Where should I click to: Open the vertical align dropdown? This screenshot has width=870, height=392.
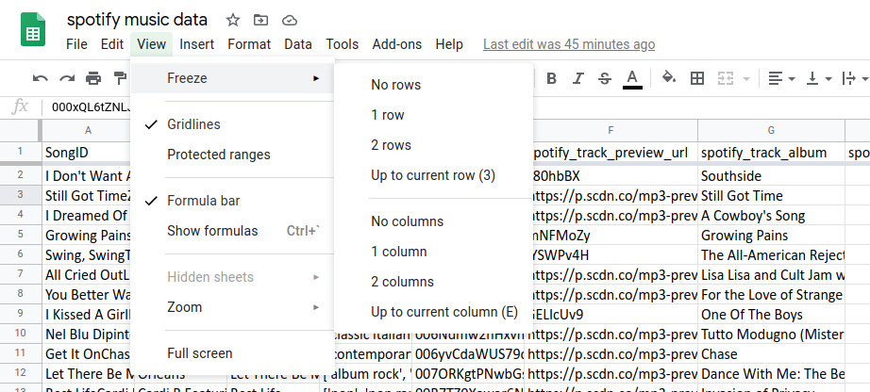point(817,78)
